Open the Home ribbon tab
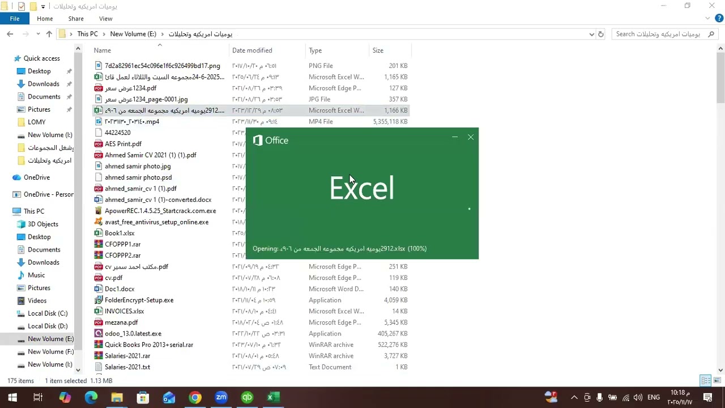Viewport: 725px width, 408px height. [x=45, y=19]
